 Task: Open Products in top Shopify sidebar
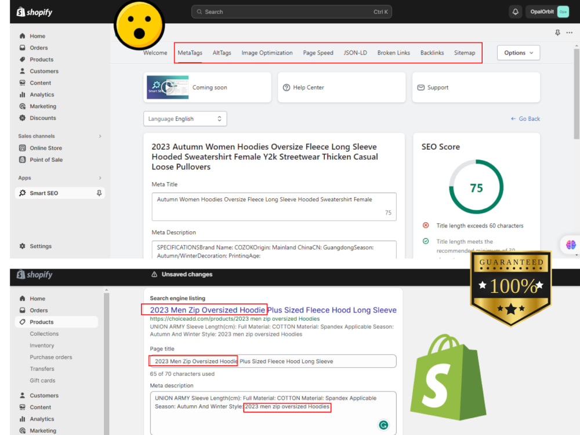pyautogui.click(x=41, y=59)
